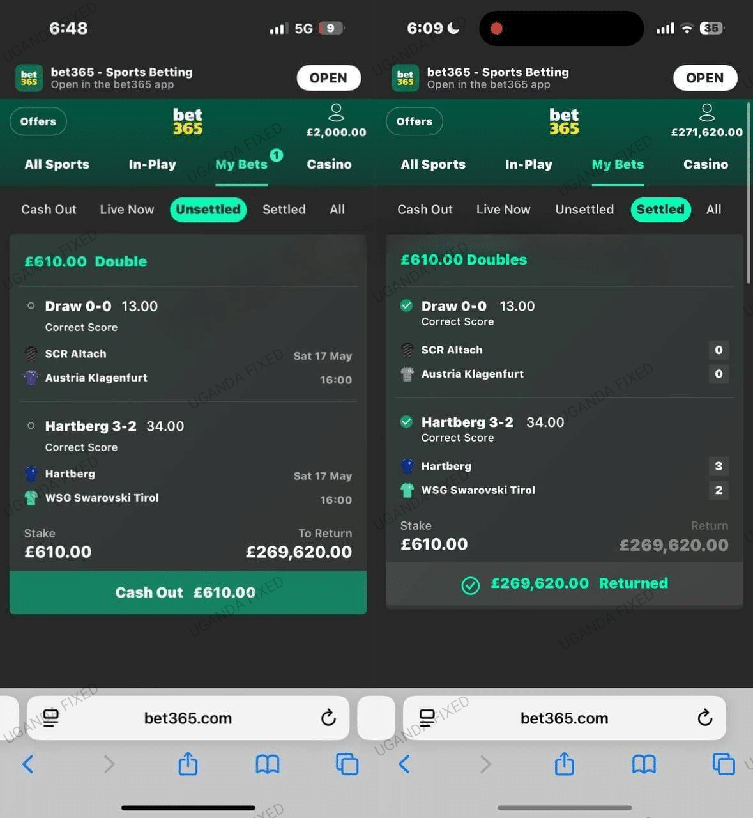Open the tabs overview icon in the left browser
This screenshot has width=753, height=818.
tap(347, 764)
